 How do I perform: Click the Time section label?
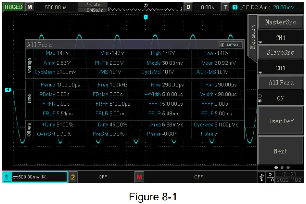(x=30, y=99)
